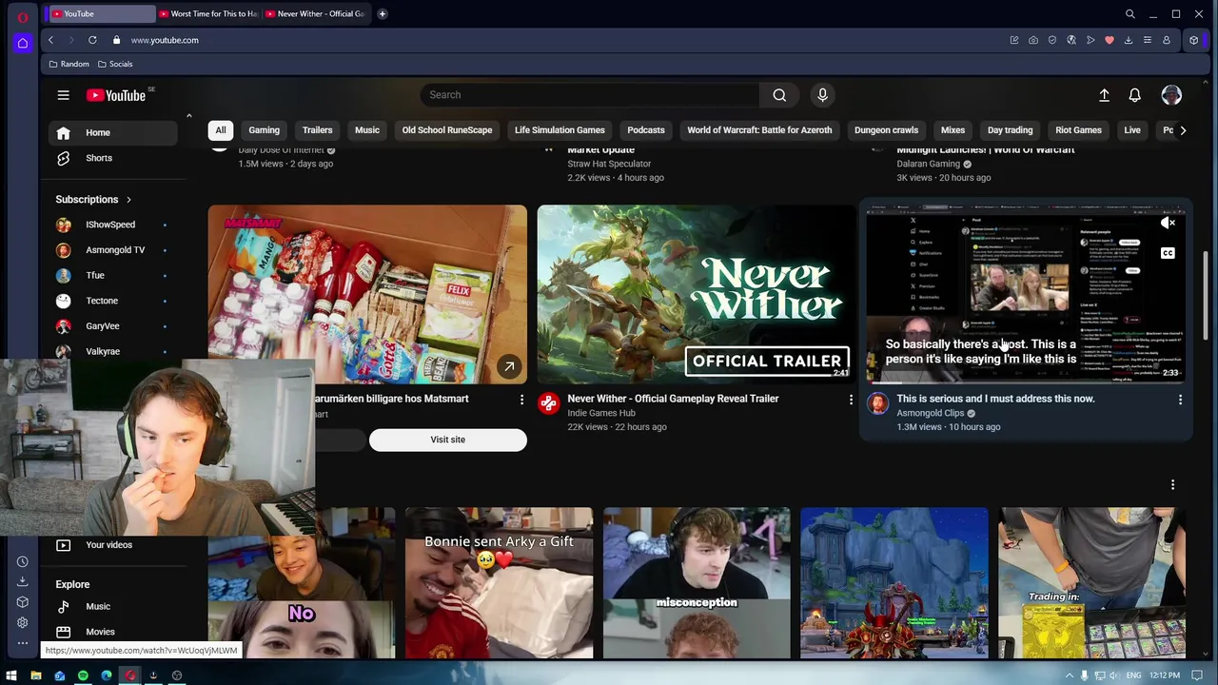The height and width of the screenshot is (685, 1218).
Task: Click the YouTube logo
Action: 116,95
